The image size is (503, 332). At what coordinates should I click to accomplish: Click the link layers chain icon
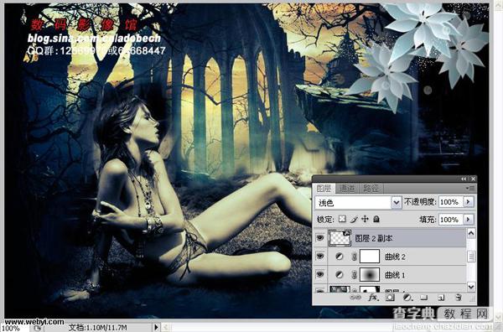355,298
